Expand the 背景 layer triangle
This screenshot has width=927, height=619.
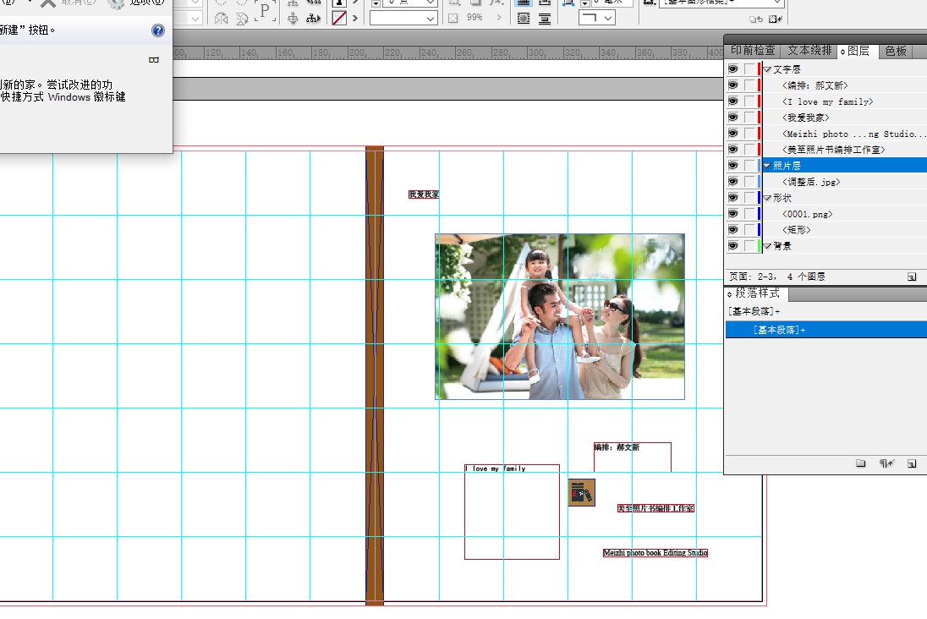tap(767, 247)
